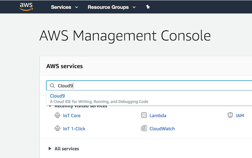The width and height of the screenshot is (252, 158).
Task: Click the IAM shield icon
Action: (230, 115)
